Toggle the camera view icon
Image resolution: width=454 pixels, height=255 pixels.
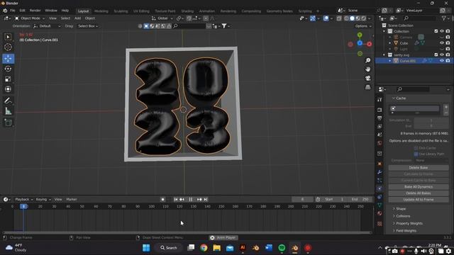pyautogui.click(x=367, y=79)
